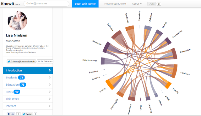The height and width of the screenshot is (116, 201).
Task: Click www.TeachingGenerationText.com in bio
Action: tap(21, 52)
